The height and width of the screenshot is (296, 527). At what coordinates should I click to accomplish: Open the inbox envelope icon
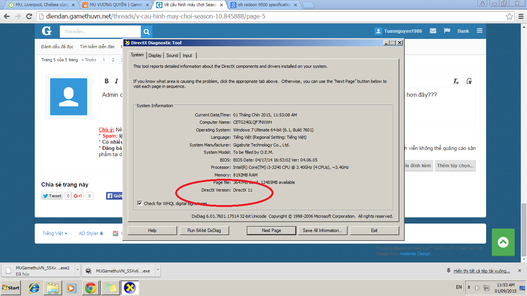point(433,31)
